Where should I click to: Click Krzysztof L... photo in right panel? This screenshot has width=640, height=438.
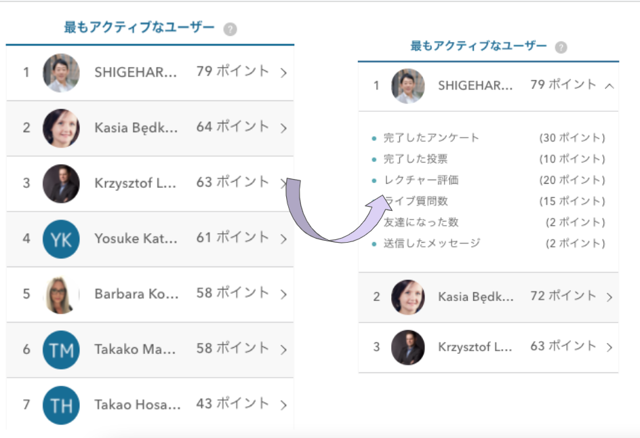click(x=408, y=347)
